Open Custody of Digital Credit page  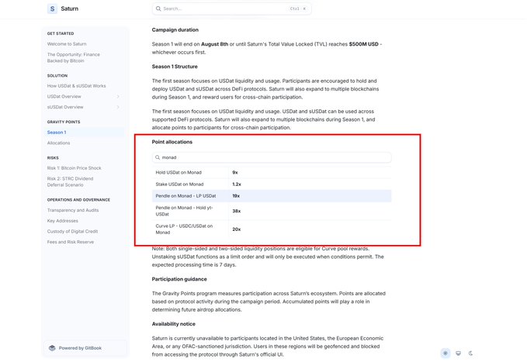tap(72, 231)
